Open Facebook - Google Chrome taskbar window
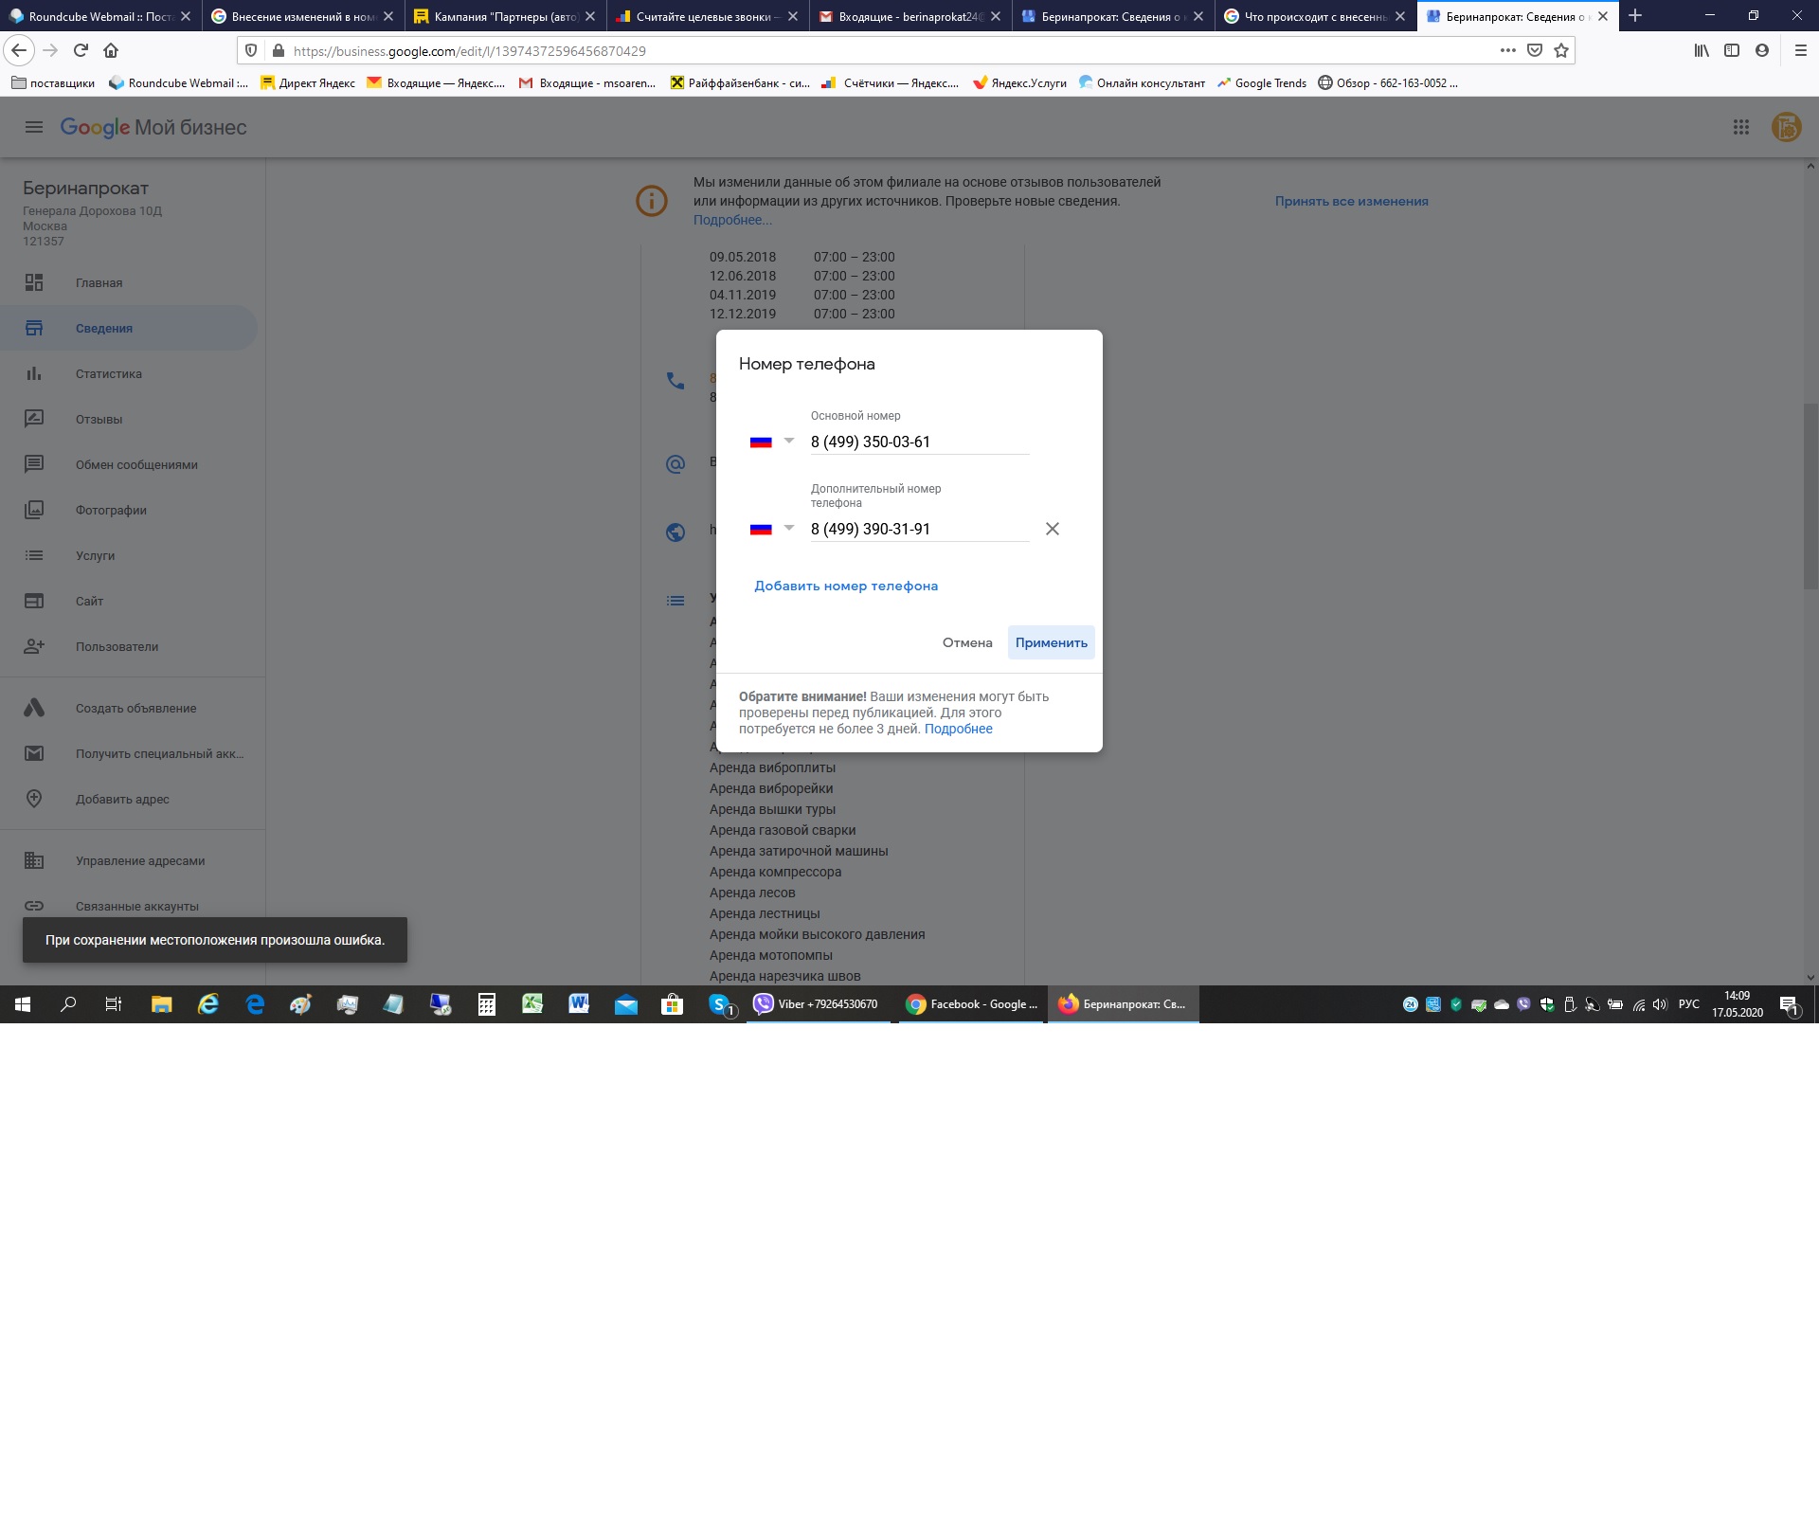 click(972, 1004)
